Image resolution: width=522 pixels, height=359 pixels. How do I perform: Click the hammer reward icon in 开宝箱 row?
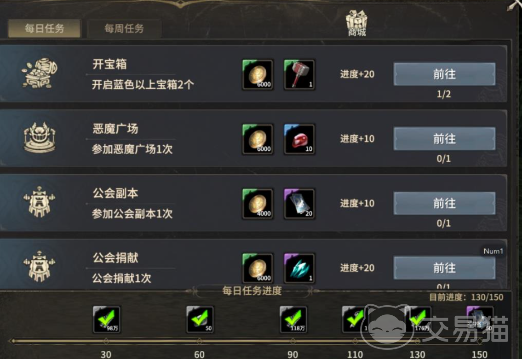pyautogui.click(x=299, y=74)
